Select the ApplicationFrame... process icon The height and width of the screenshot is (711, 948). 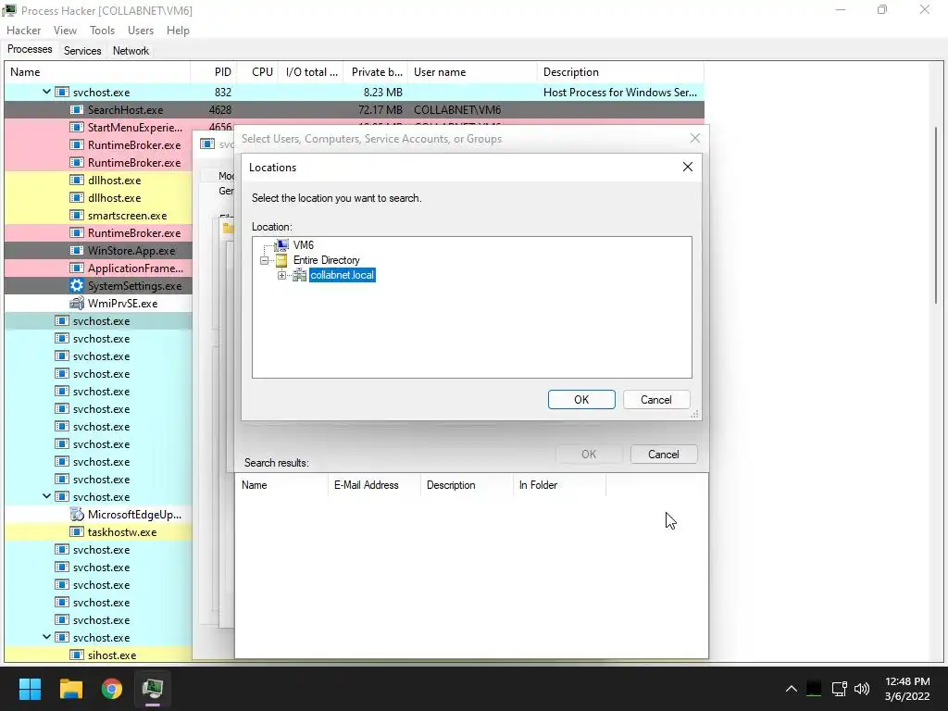tap(76, 268)
